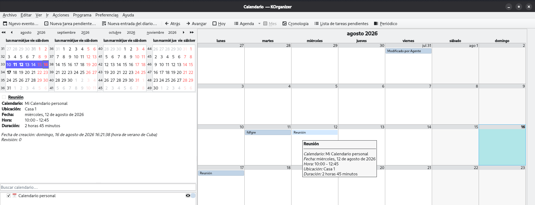Open the Reunión title link
Viewport: 535px width, 205px height.
[x=16, y=97]
